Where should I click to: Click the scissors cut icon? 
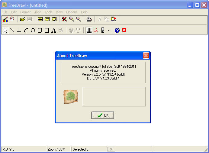[x=99, y=19]
